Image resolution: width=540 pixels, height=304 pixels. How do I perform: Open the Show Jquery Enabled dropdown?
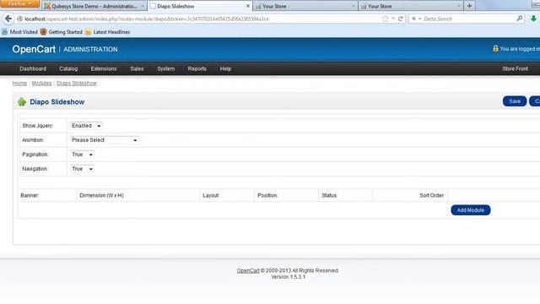(x=86, y=126)
